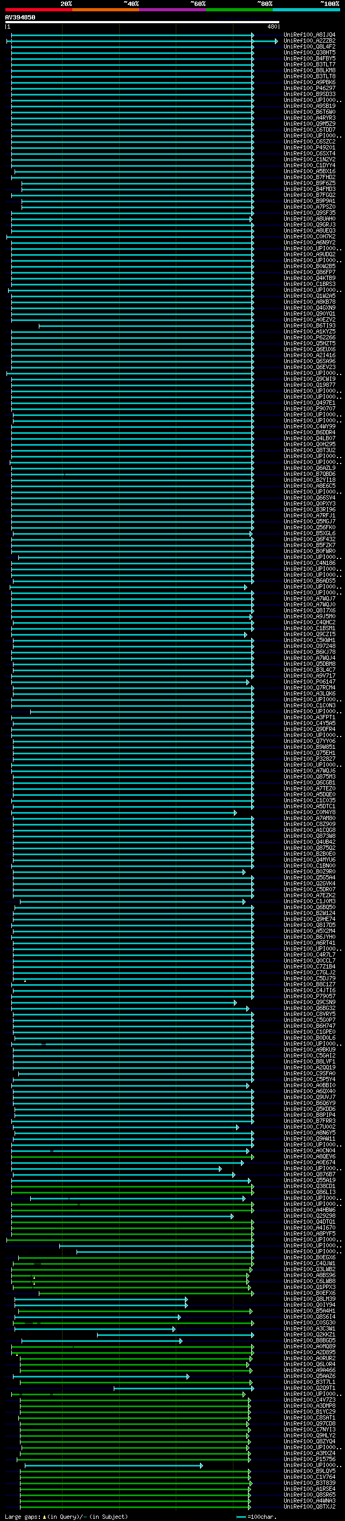Select hit label UniRef100_P06147
The image size is (345, 1521).
click(x=309, y=682)
